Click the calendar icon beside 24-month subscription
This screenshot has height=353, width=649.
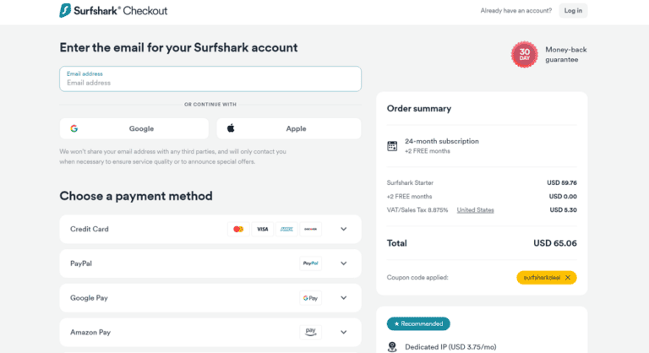click(x=392, y=146)
